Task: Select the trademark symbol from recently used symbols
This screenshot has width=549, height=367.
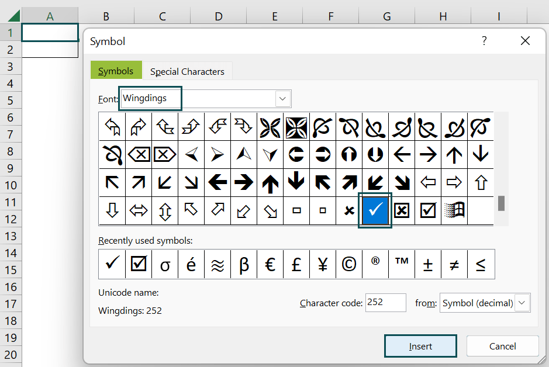Action: [401, 264]
